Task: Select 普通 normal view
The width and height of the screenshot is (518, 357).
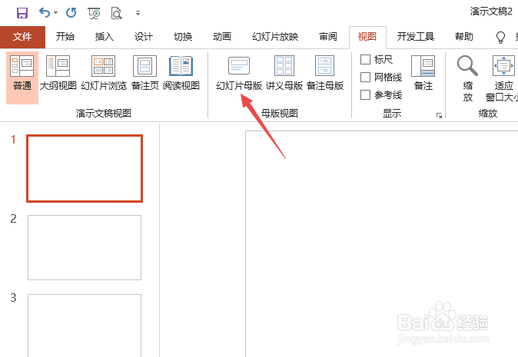Action: coord(22,78)
